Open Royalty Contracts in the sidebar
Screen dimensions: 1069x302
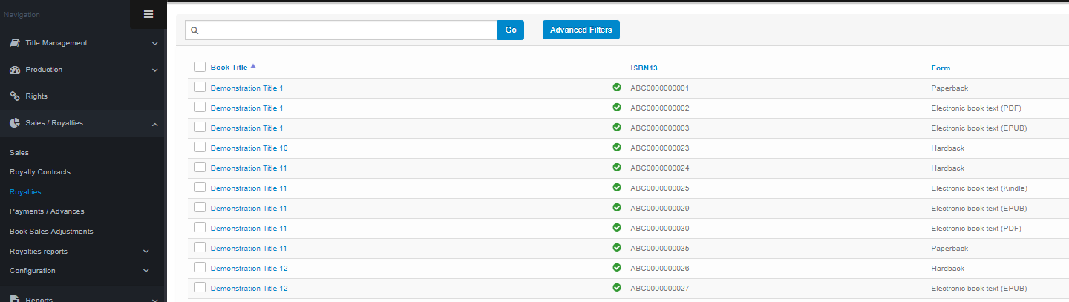click(x=40, y=172)
